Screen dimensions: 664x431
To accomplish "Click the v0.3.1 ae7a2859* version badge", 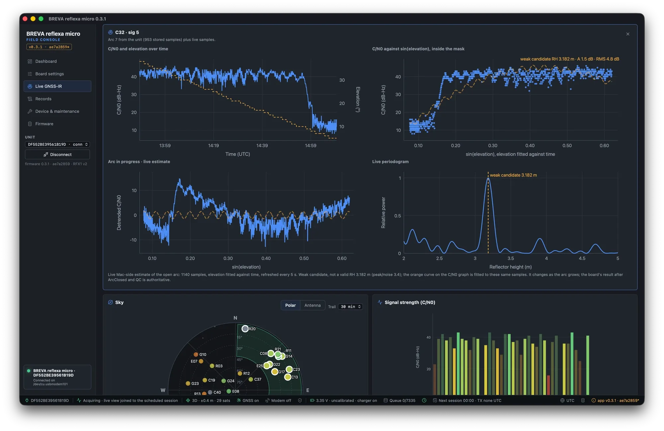I will pos(49,47).
